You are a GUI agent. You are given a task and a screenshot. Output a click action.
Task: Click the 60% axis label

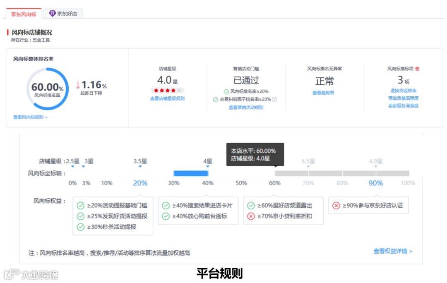(x=275, y=183)
